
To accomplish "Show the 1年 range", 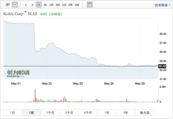I will [x=107, y=113].
